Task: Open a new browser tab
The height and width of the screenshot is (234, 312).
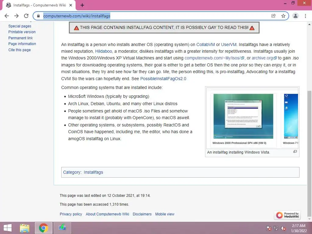Action: point(82,5)
